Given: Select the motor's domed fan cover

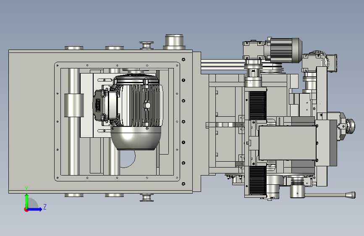Looking at the screenshot, I should click(136, 138).
